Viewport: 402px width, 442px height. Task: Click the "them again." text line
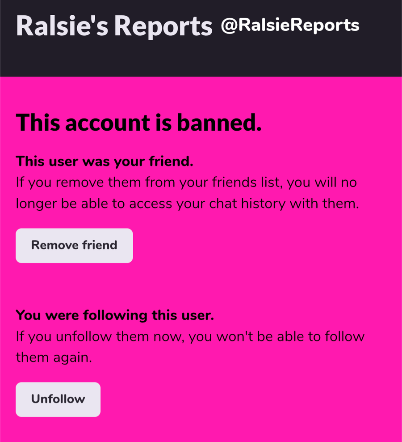coord(54,357)
